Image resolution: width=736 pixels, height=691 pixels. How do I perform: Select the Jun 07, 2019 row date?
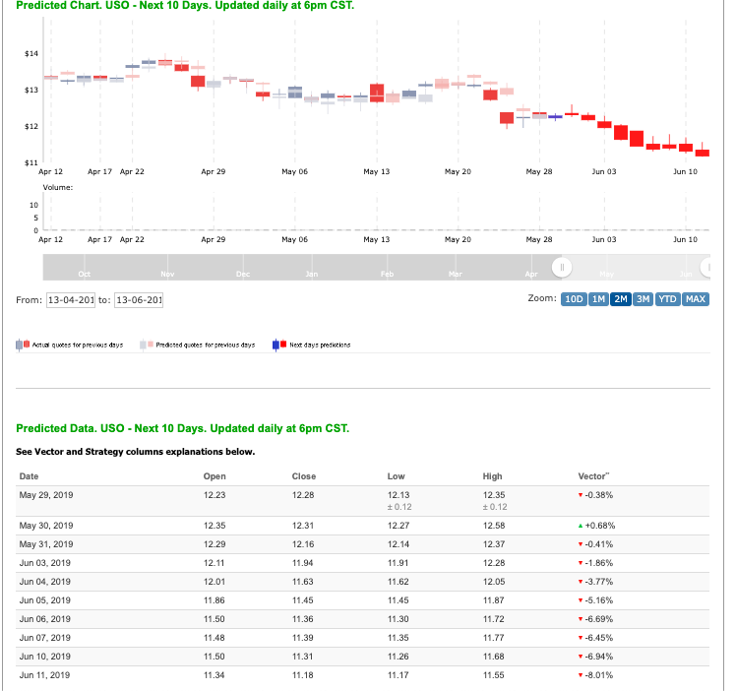coord(44,638)
